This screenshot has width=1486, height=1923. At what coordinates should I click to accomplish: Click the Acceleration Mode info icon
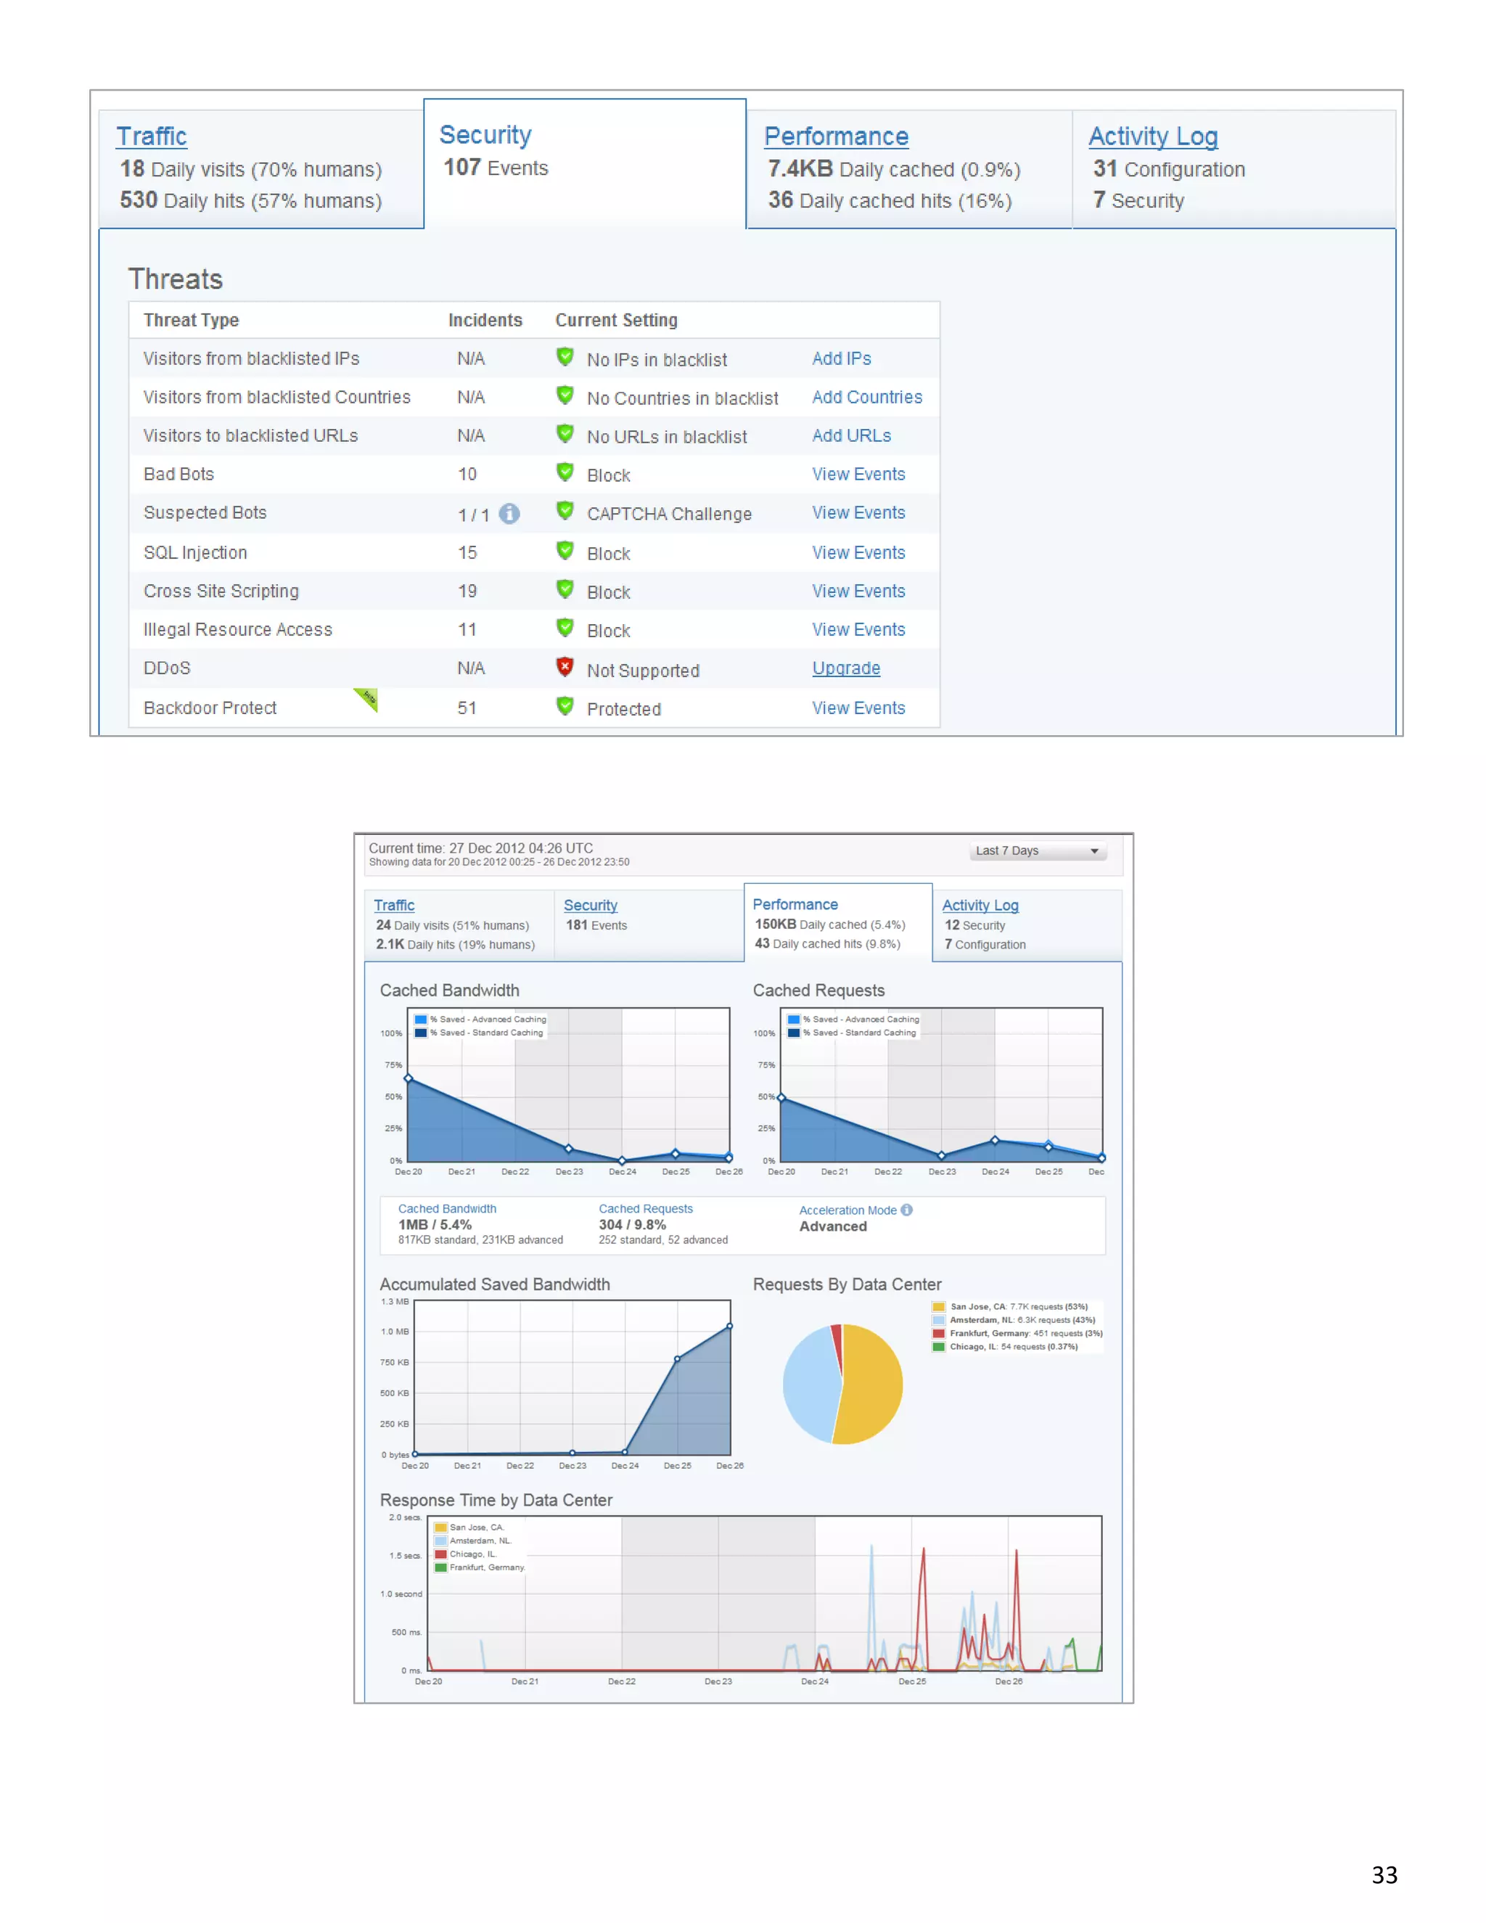(907, 1210)
